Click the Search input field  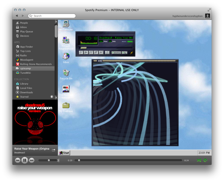coord(52,16)
